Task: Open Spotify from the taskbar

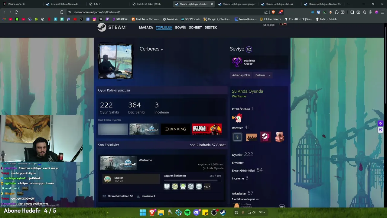Action: 187,212
